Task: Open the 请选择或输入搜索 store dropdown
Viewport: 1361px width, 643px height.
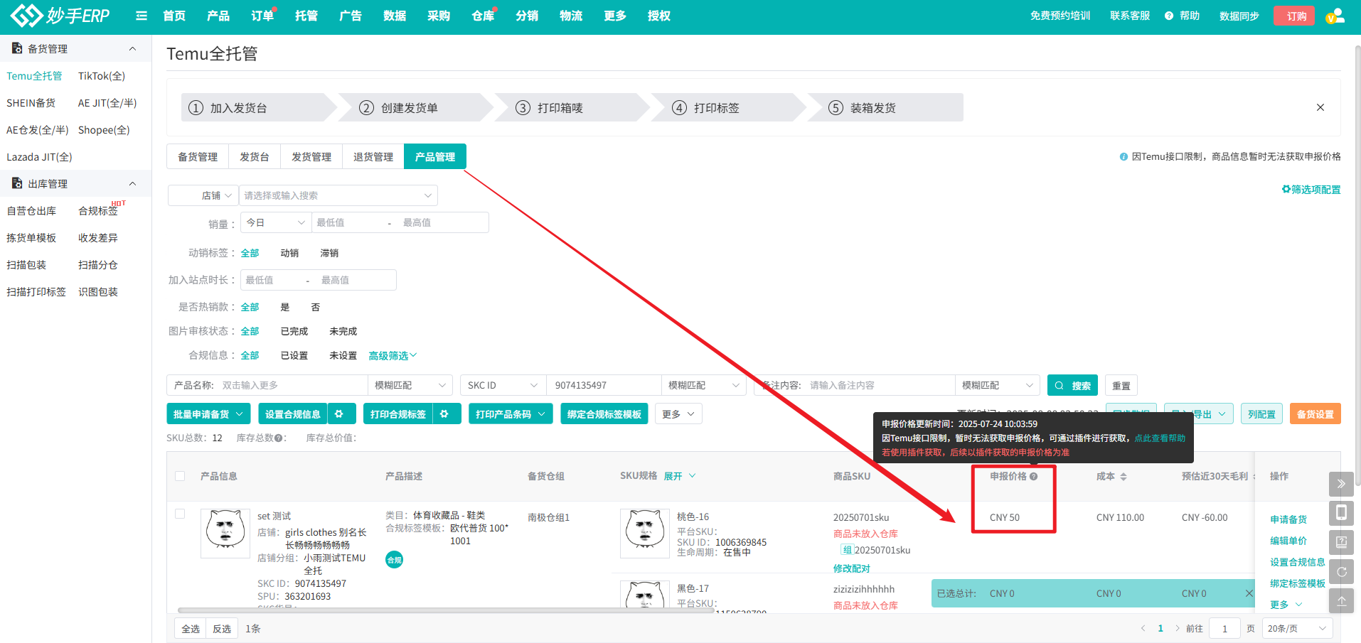Action: (x=338, y=195)
